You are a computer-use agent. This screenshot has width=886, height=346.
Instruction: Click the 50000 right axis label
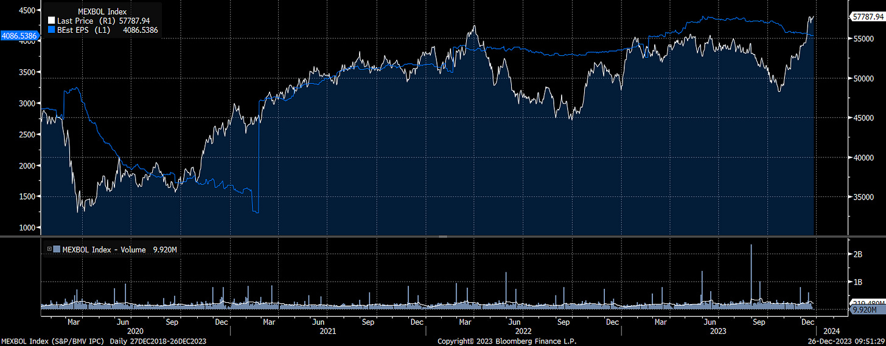point(864,78)
